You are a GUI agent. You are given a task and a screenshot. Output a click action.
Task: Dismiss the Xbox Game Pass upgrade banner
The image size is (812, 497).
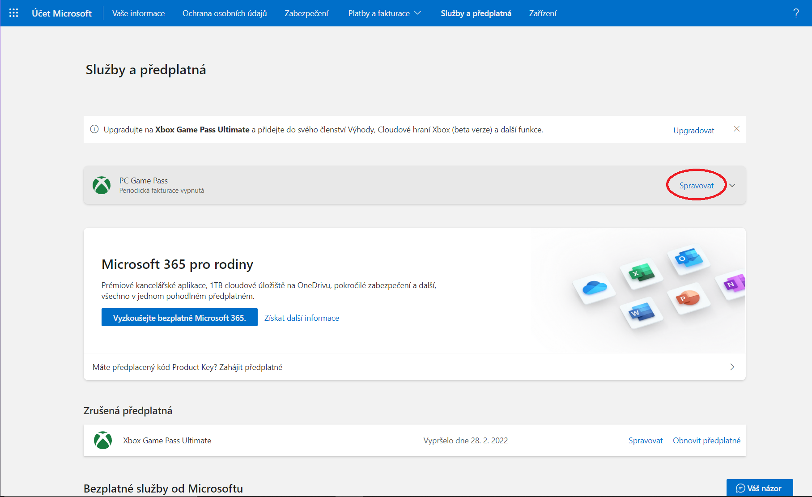tap(736, 129)
